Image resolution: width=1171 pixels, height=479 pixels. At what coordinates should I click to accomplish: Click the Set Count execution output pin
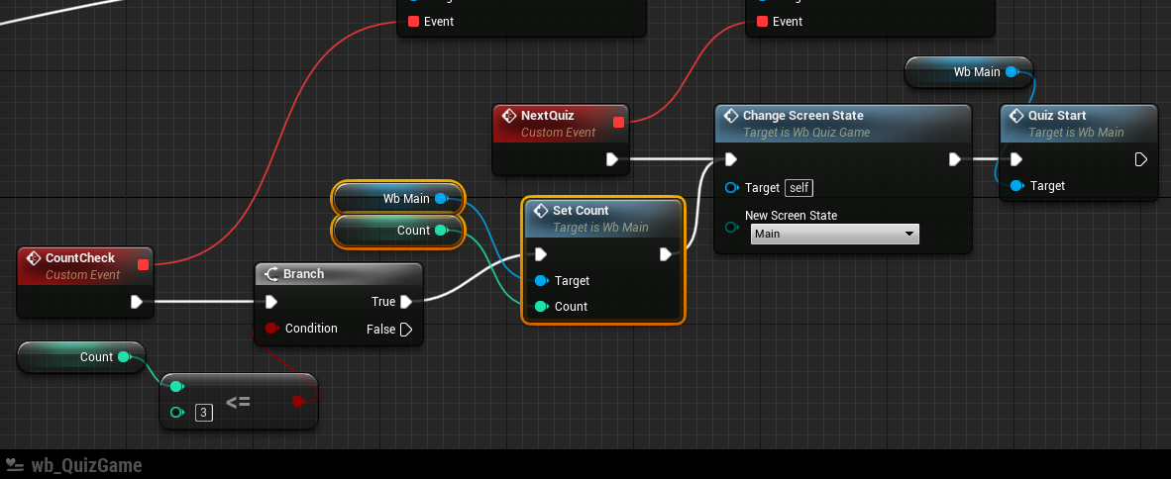pos(666,255)
